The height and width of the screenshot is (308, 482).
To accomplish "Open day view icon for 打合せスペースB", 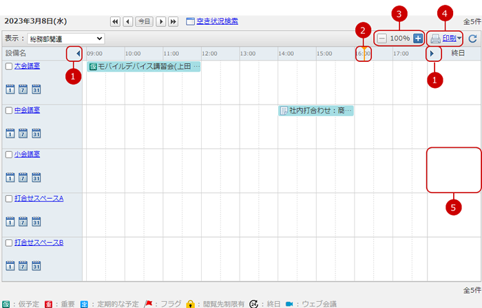I will [x=10, y=265].
